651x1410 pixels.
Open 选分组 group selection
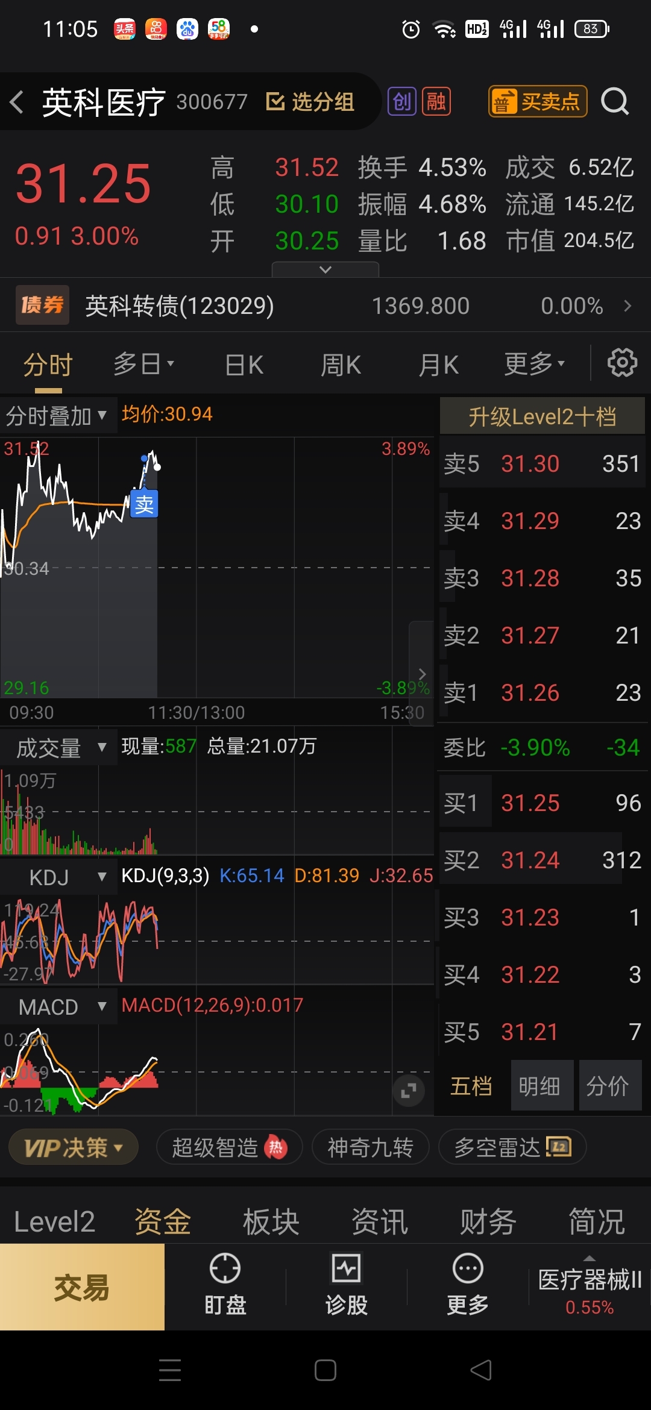click(310, 102)
